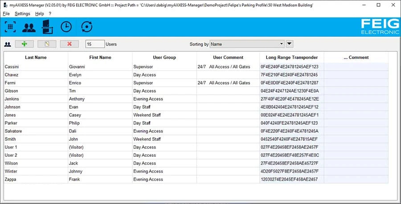Image resolution: width=401 pixels, height=204 pixels.
Task: Open the time schedule clock icon
Action: [x=66, y=27]
